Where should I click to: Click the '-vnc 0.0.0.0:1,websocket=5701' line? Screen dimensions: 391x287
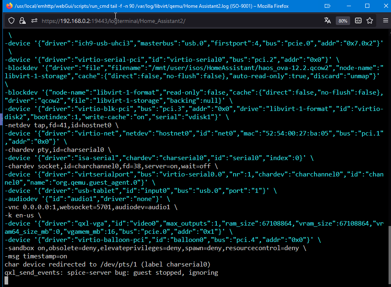[91, 207]
